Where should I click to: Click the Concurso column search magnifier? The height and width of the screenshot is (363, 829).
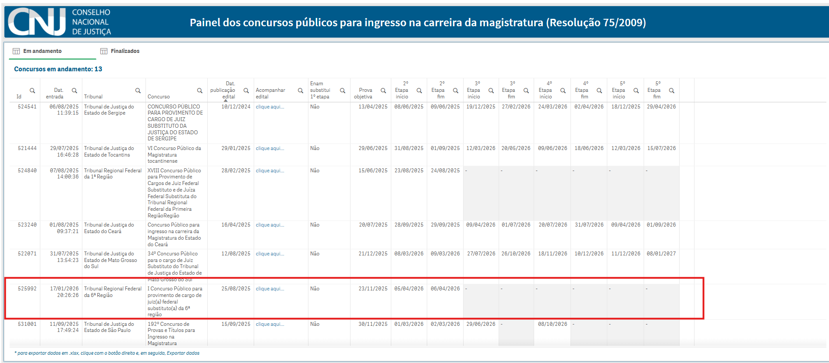tap(200, 91)
